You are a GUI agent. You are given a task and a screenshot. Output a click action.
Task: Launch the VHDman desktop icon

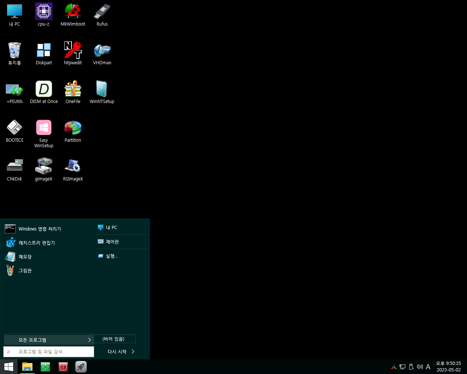(x=102, y=54)
